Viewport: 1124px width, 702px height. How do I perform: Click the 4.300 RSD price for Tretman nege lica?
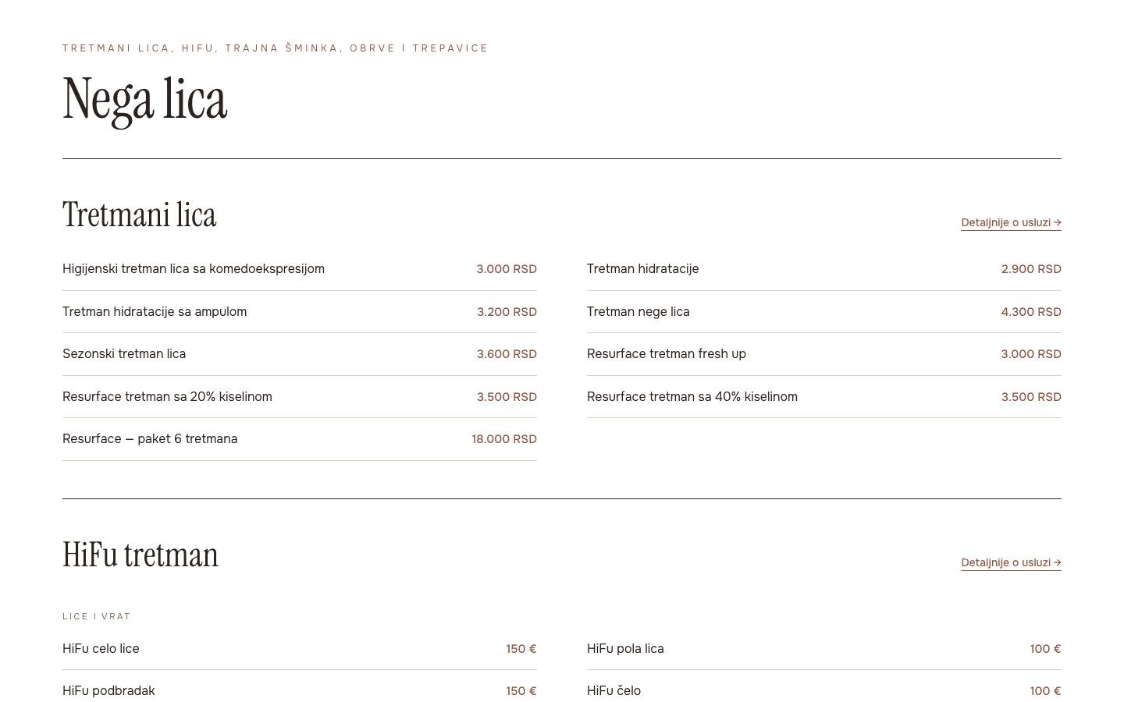pos(1031,312)
